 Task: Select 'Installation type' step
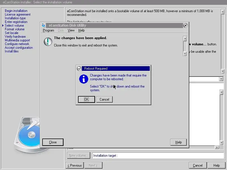(x=15, y=18)
